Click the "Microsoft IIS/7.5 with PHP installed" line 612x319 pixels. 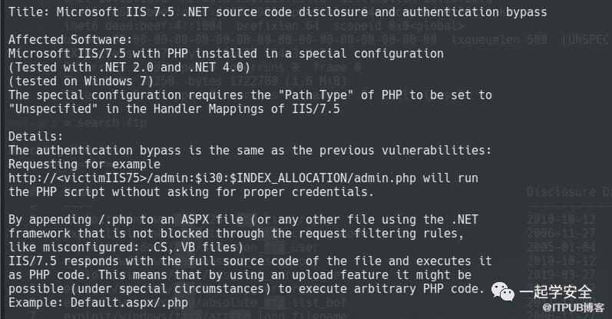coord(226,53)
